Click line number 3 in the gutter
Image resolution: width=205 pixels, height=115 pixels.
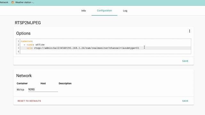pos(19,48)
